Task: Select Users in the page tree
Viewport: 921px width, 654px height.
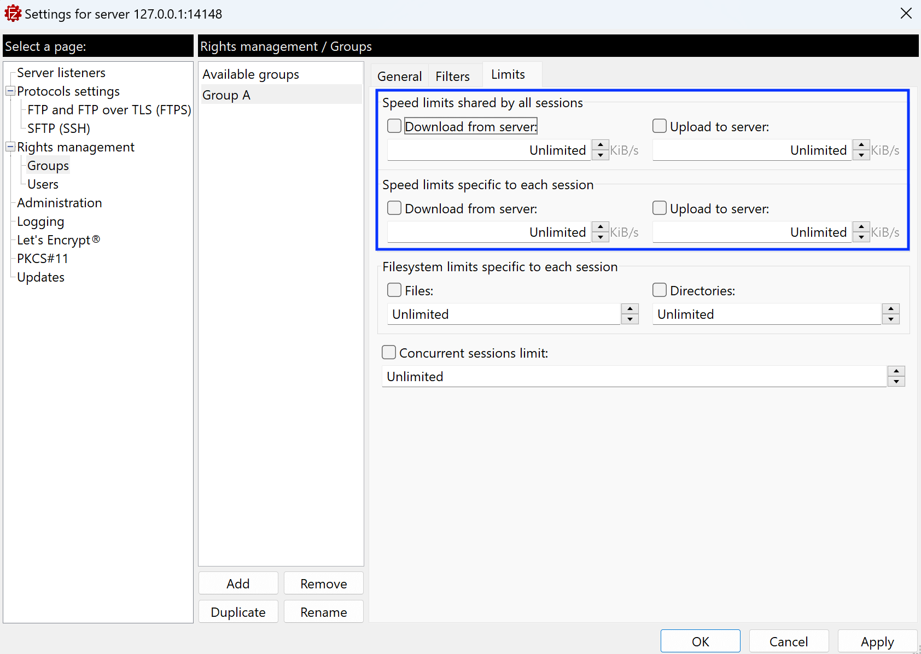Action: (x=43, y=184)
